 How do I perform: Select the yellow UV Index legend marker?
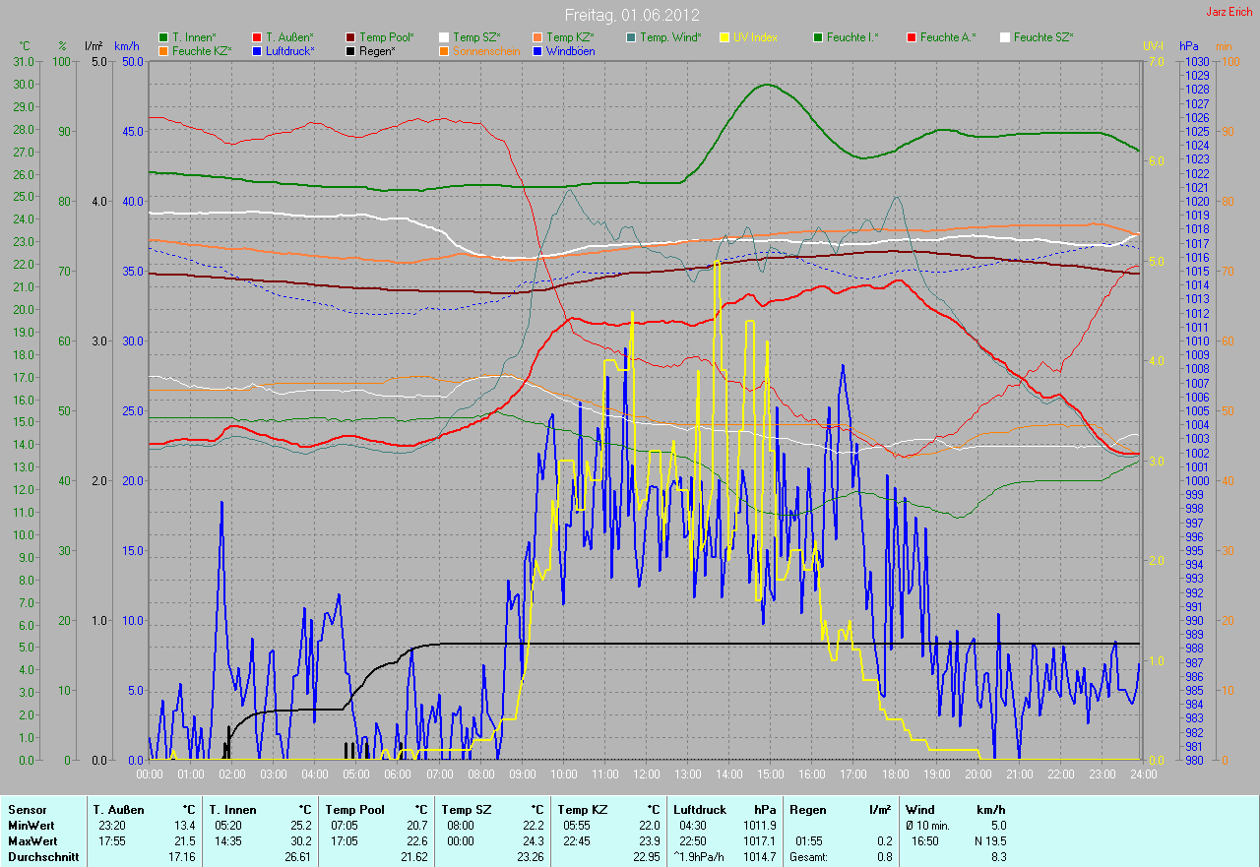[724, 37]
